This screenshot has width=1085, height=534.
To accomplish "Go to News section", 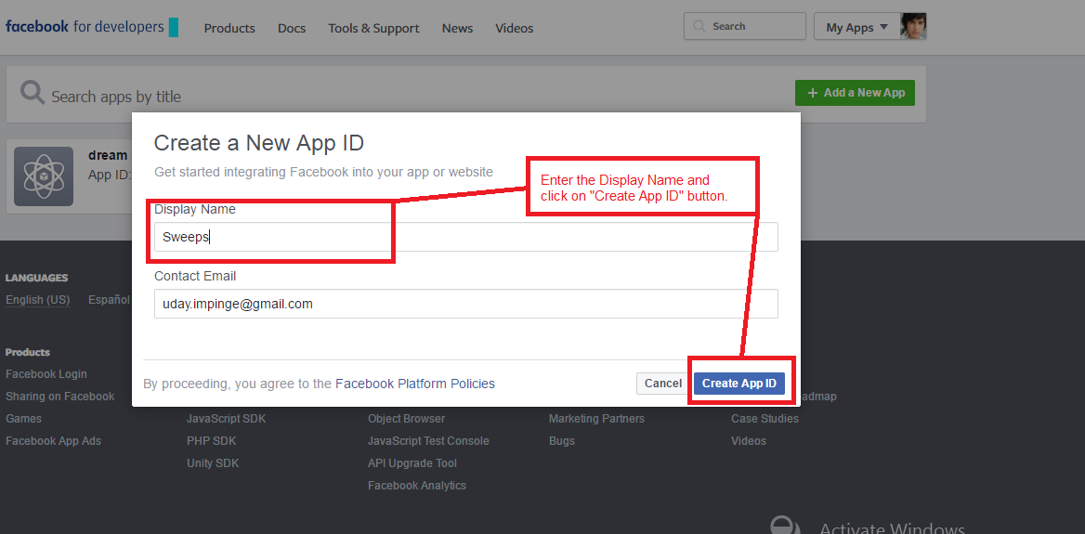I will click(457, 29).
